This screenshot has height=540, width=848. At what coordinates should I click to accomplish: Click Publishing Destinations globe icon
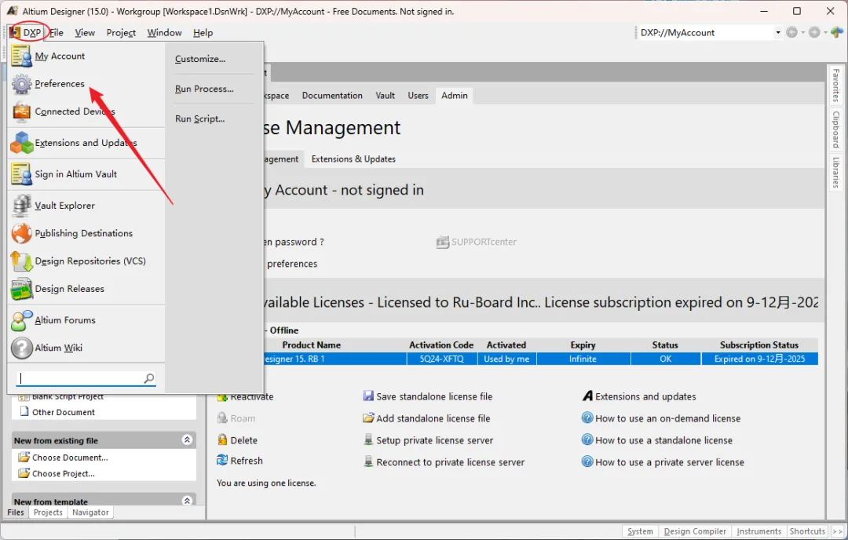(22, 234)
